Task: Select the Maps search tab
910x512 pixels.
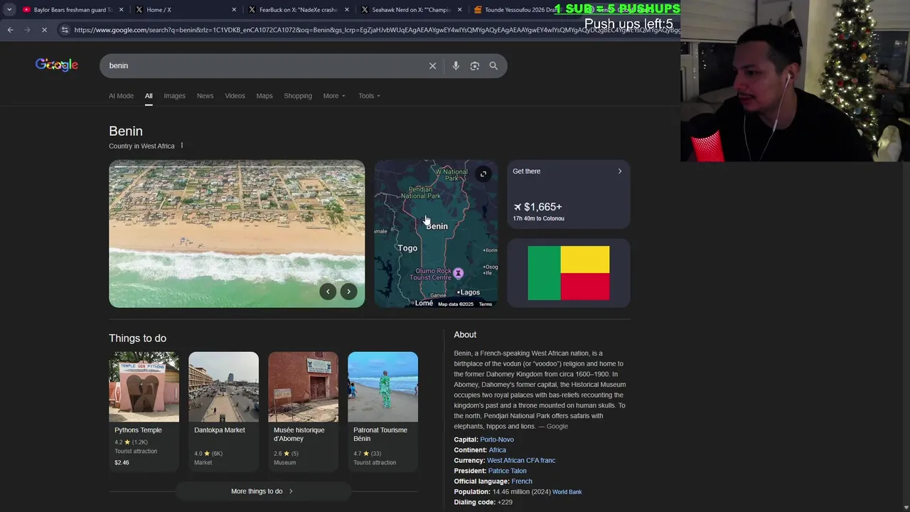Action: 264,96
